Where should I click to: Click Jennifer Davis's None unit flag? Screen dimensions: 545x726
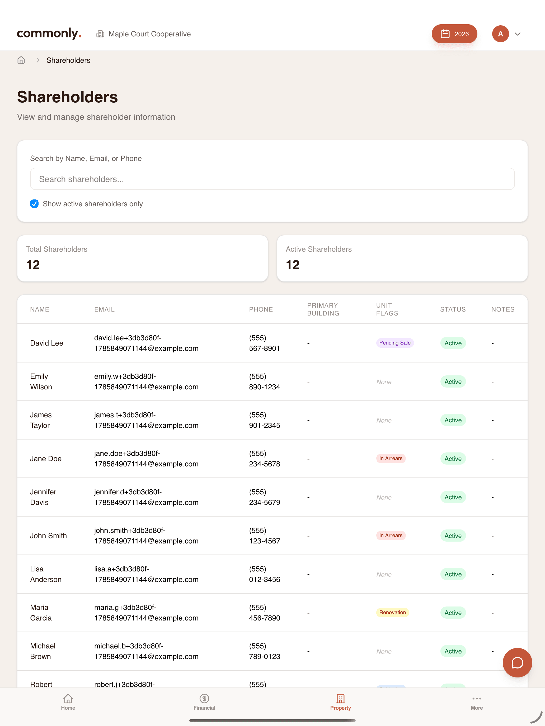384,497
